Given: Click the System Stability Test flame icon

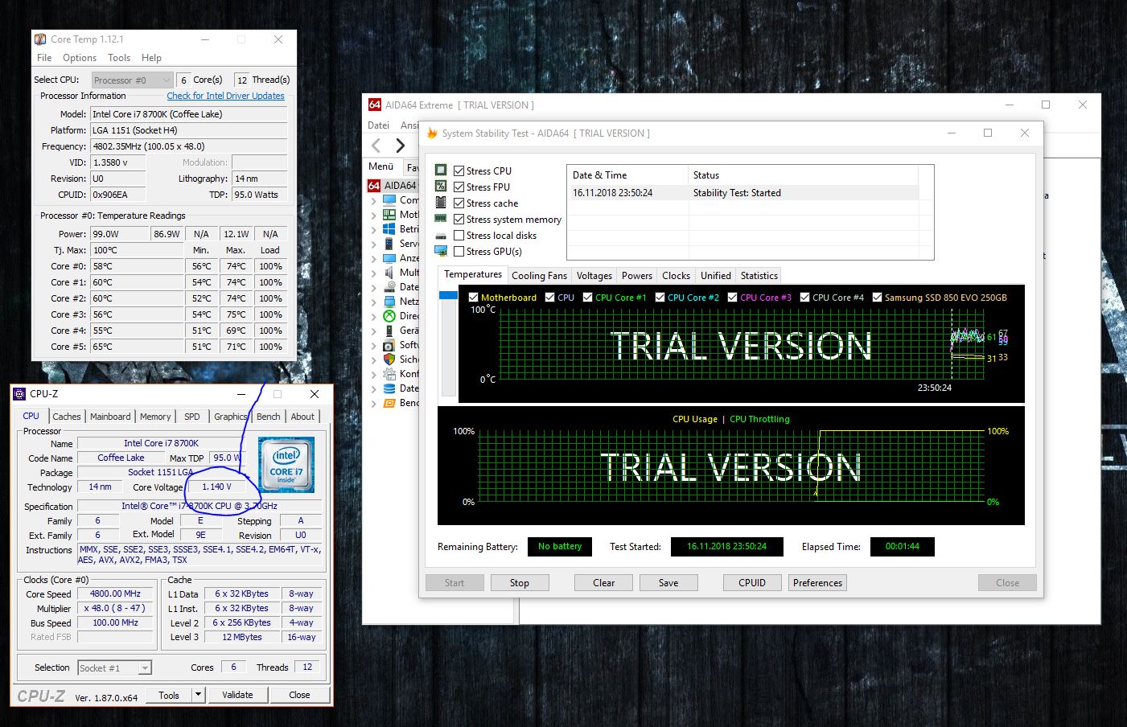Looking at the screenshot, I should (432, 133).
